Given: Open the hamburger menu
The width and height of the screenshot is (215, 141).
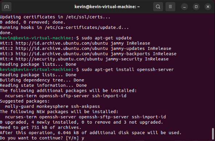Looking at the screenshot, I should (170, 7).
